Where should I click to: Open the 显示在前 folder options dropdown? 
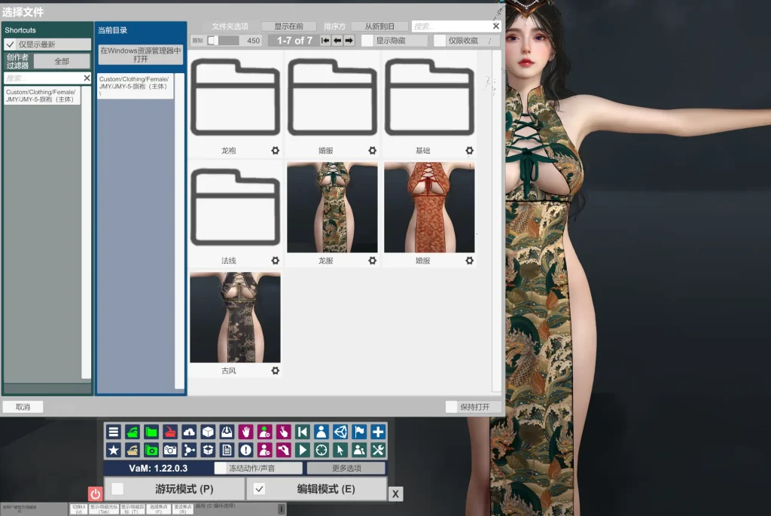[x=288, y=26]
